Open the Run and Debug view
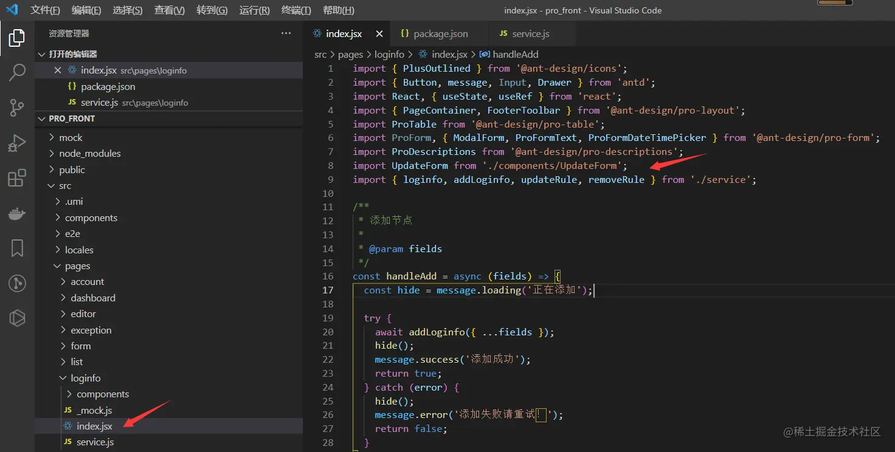The width and height of the screenshot is (895, 452). pos(17,143)
